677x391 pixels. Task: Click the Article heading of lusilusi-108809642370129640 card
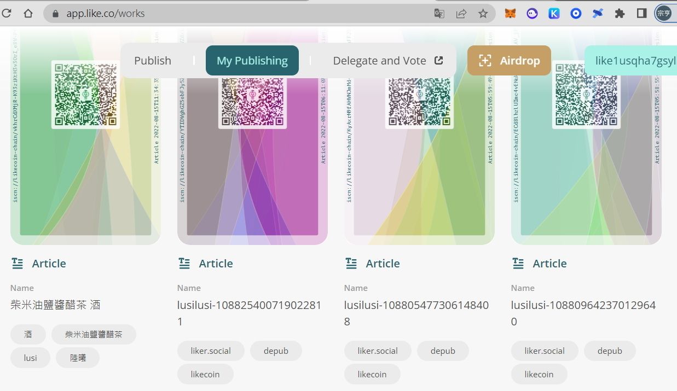549,264
